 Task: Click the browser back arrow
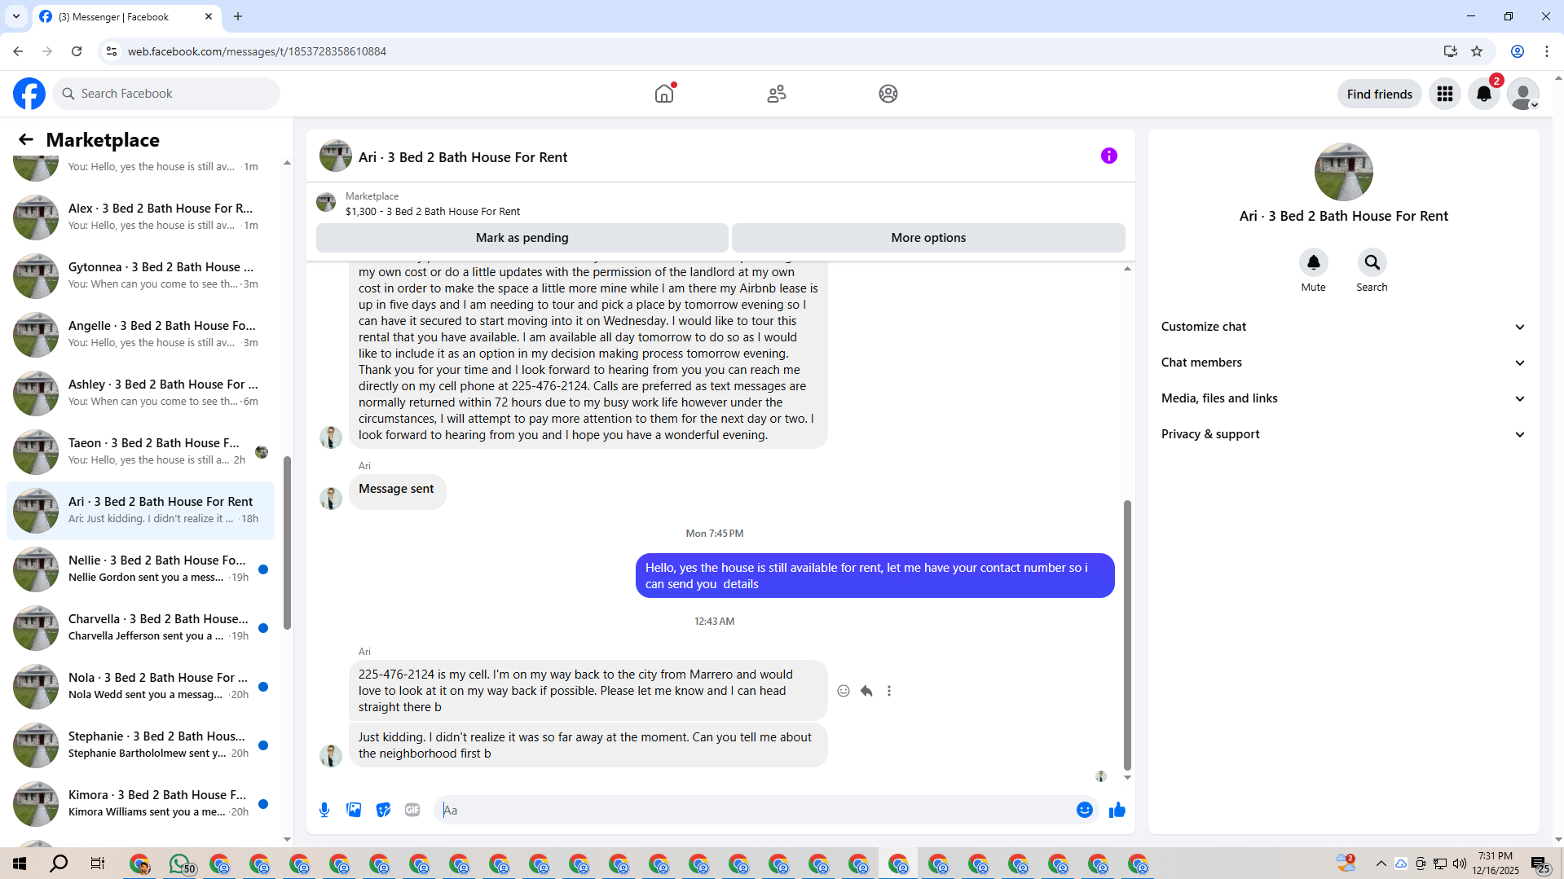pos(18,51)
